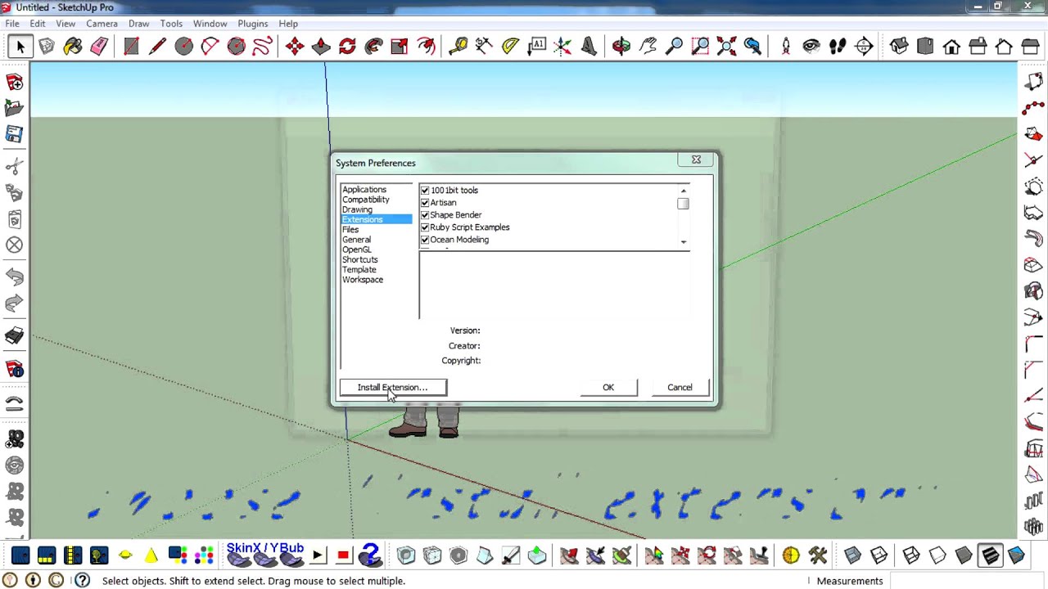Open the Help menu
This screenshot has height=589, width=1048.
coord(288,24)
